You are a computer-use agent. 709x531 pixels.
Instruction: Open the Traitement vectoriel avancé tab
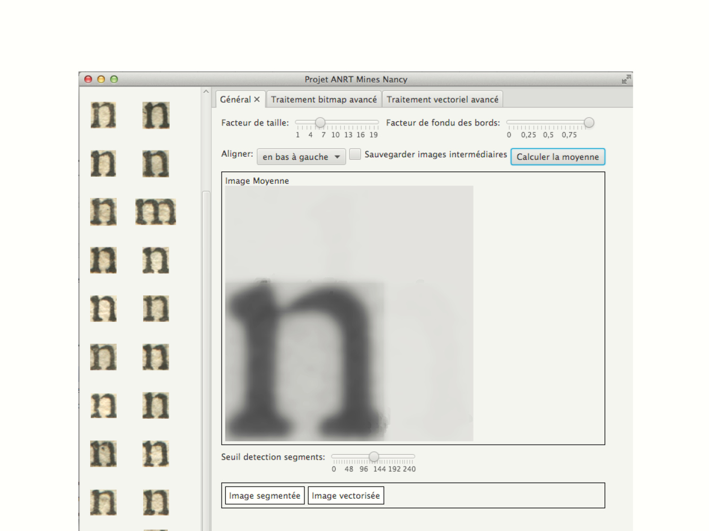click(x=442, y=100)
